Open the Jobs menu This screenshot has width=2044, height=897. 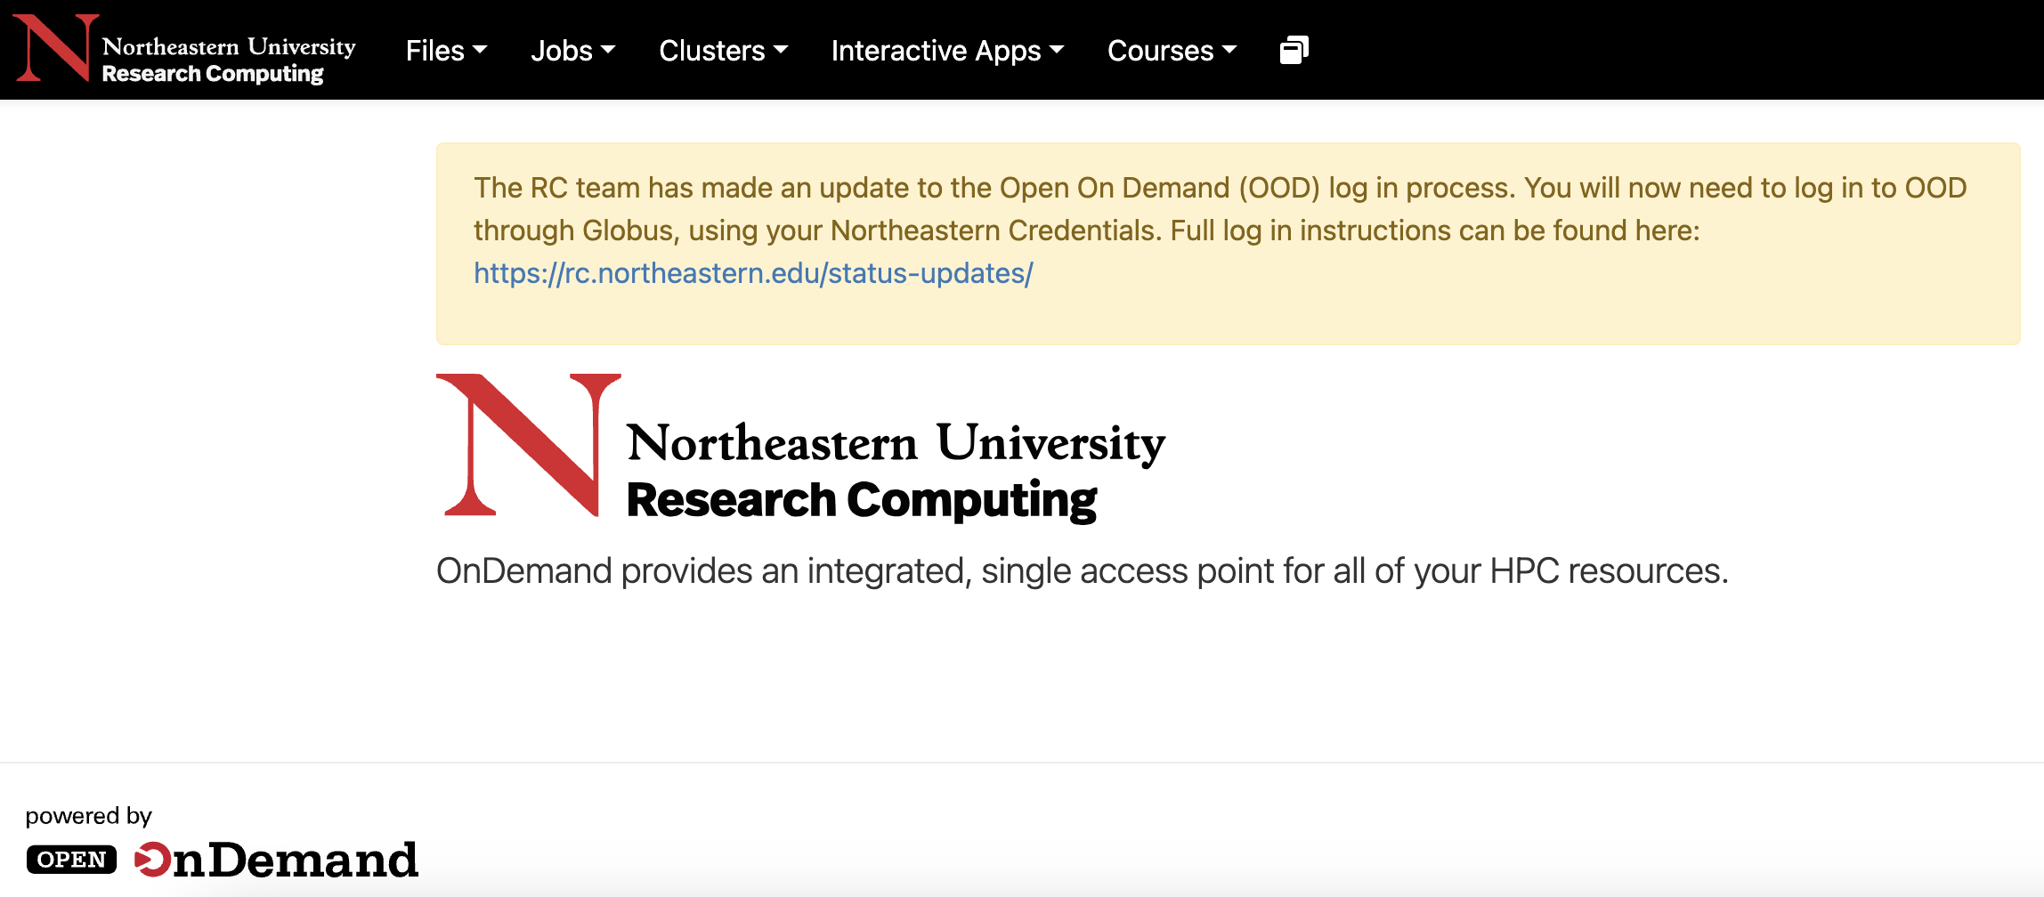562,51
